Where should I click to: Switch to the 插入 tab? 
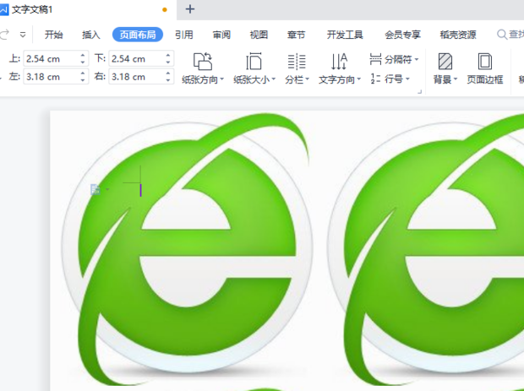[91, 35]
